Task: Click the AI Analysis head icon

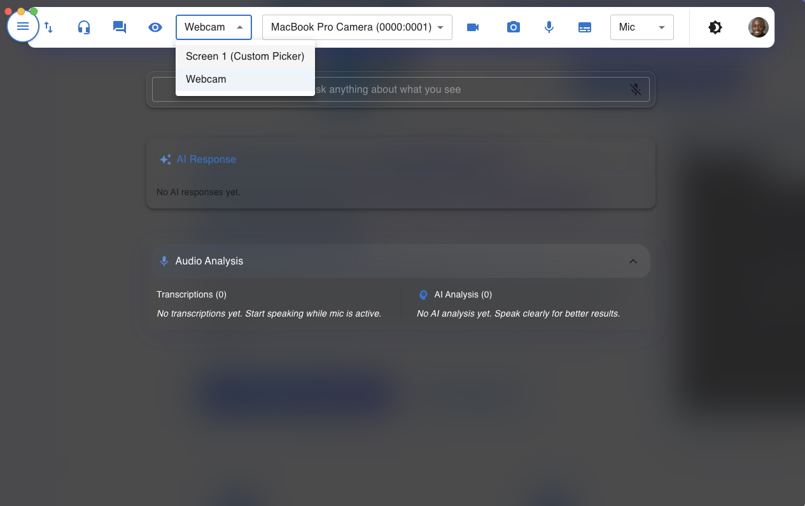Action: pos(423,295)
